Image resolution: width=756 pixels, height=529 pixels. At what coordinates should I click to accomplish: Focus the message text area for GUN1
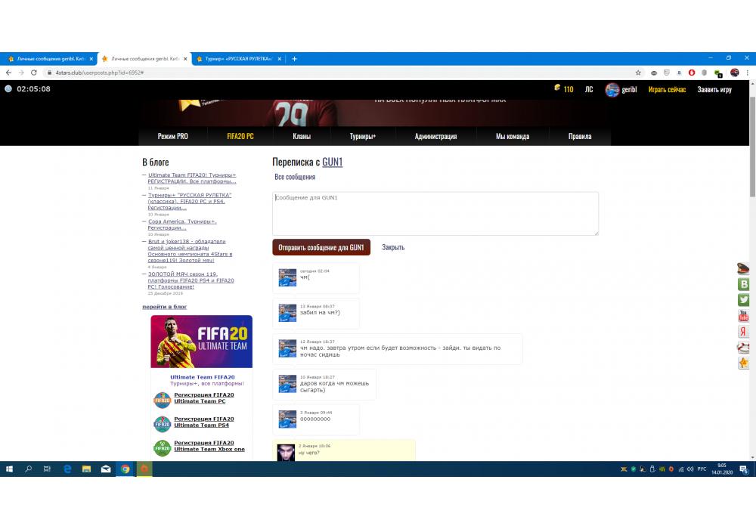[435, 213]
